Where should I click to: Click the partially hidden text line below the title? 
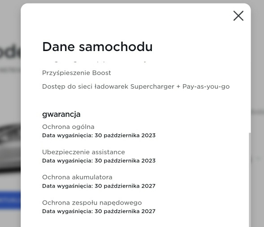tap(94, 62)
